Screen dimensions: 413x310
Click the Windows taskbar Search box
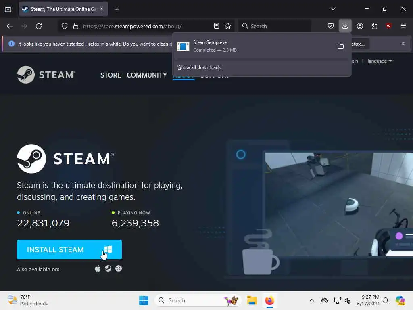pyautogui.click(x=198, y=300)
